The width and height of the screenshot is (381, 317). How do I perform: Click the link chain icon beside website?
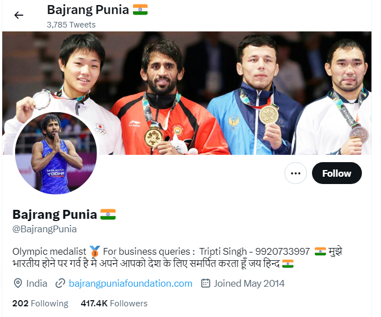point(60,283)
